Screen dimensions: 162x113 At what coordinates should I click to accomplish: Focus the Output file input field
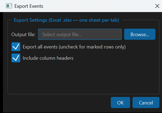coord(80,34)
